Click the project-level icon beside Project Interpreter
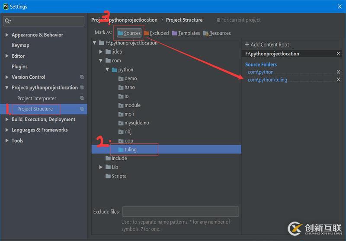 [82, 98]
